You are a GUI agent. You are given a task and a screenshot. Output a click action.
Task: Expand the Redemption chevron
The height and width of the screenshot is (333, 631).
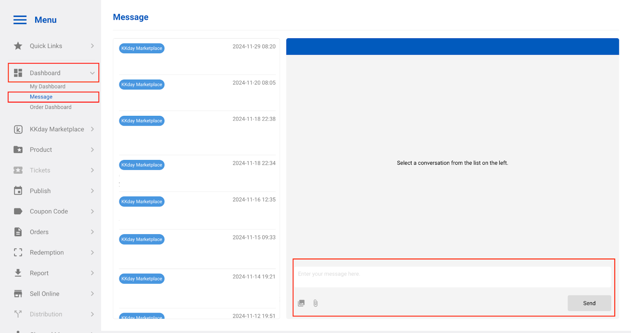(x=92, y=252)
